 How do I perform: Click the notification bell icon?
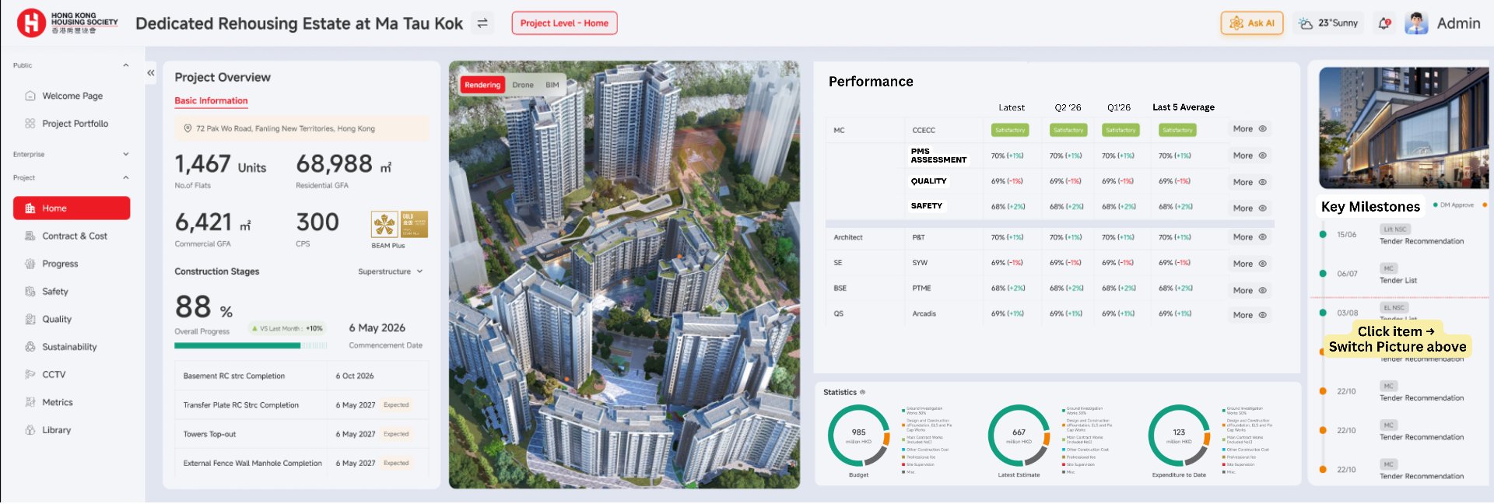coord(1384,23)
